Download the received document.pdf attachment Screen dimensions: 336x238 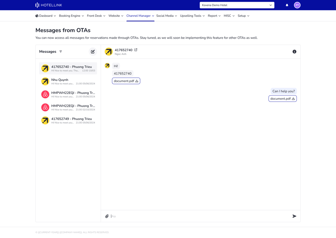click(x=126, y=81)
